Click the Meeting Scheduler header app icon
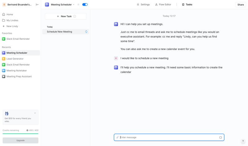The width and height of the screenshot is (248, 146). click(x=47, y=5)
